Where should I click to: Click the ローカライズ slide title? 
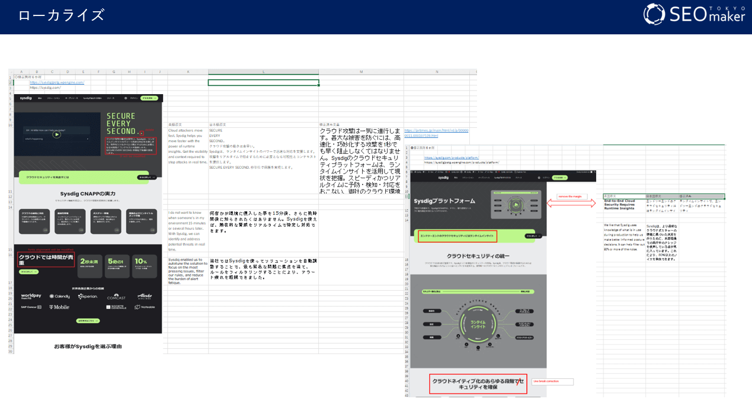pos(61,15)
